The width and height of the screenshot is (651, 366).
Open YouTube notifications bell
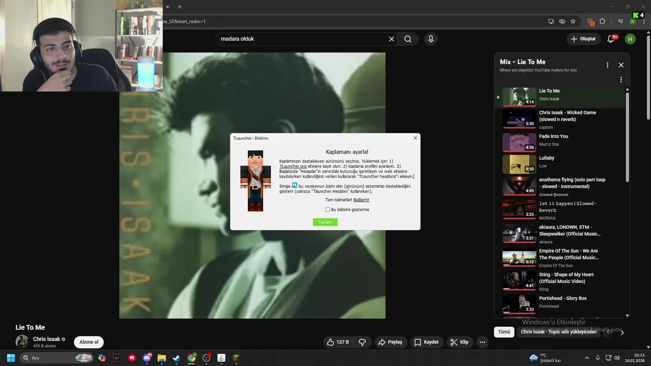point(611,39)
